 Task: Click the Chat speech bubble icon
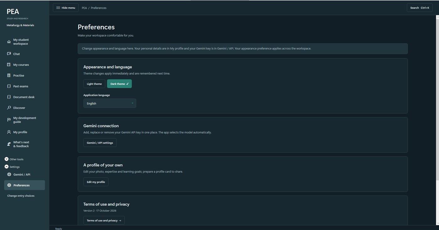tap(9, 54)
